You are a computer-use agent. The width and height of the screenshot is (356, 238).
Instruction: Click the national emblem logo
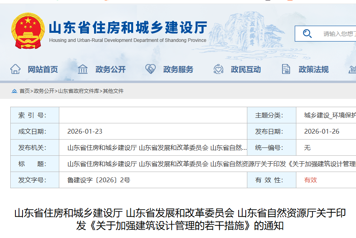[27, 31]
